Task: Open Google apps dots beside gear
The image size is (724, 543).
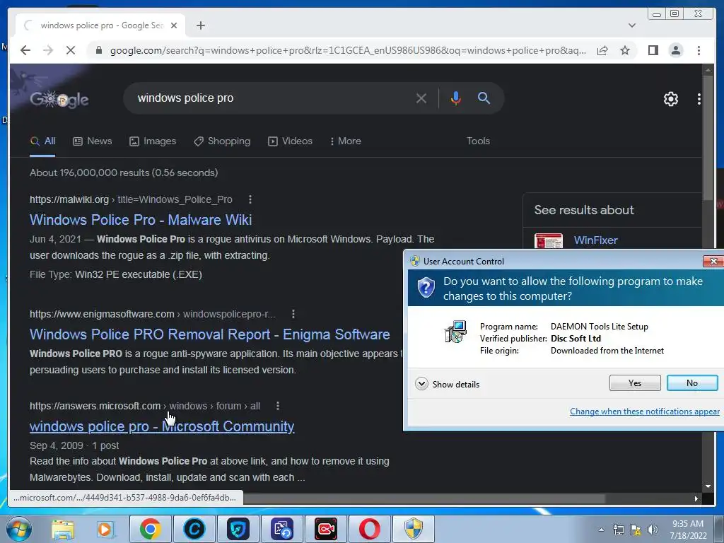Action: (x=699, y=99)
